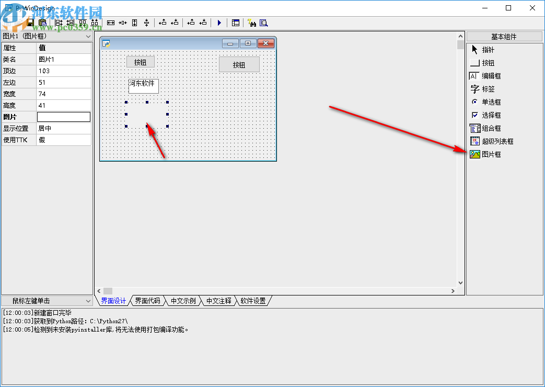Viewport: 545px width, 387px height.
Task: Open the 软件设置 tab
Action: coord(253,301)
